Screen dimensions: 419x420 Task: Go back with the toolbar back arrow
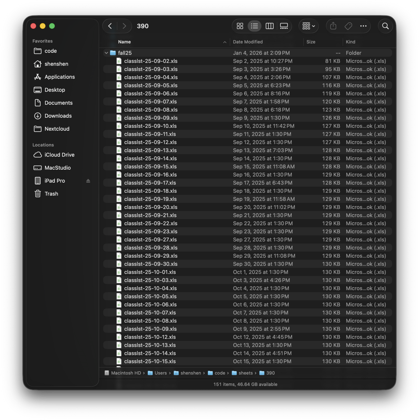point(110,26)
